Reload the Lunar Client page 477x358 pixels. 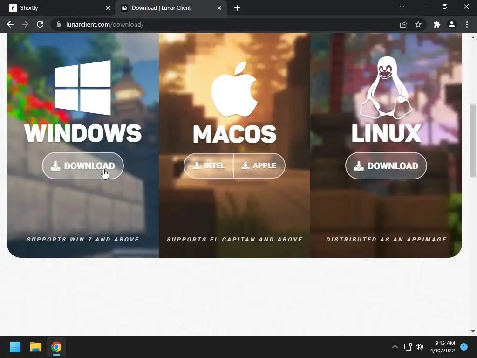click(x=40, y=24)
